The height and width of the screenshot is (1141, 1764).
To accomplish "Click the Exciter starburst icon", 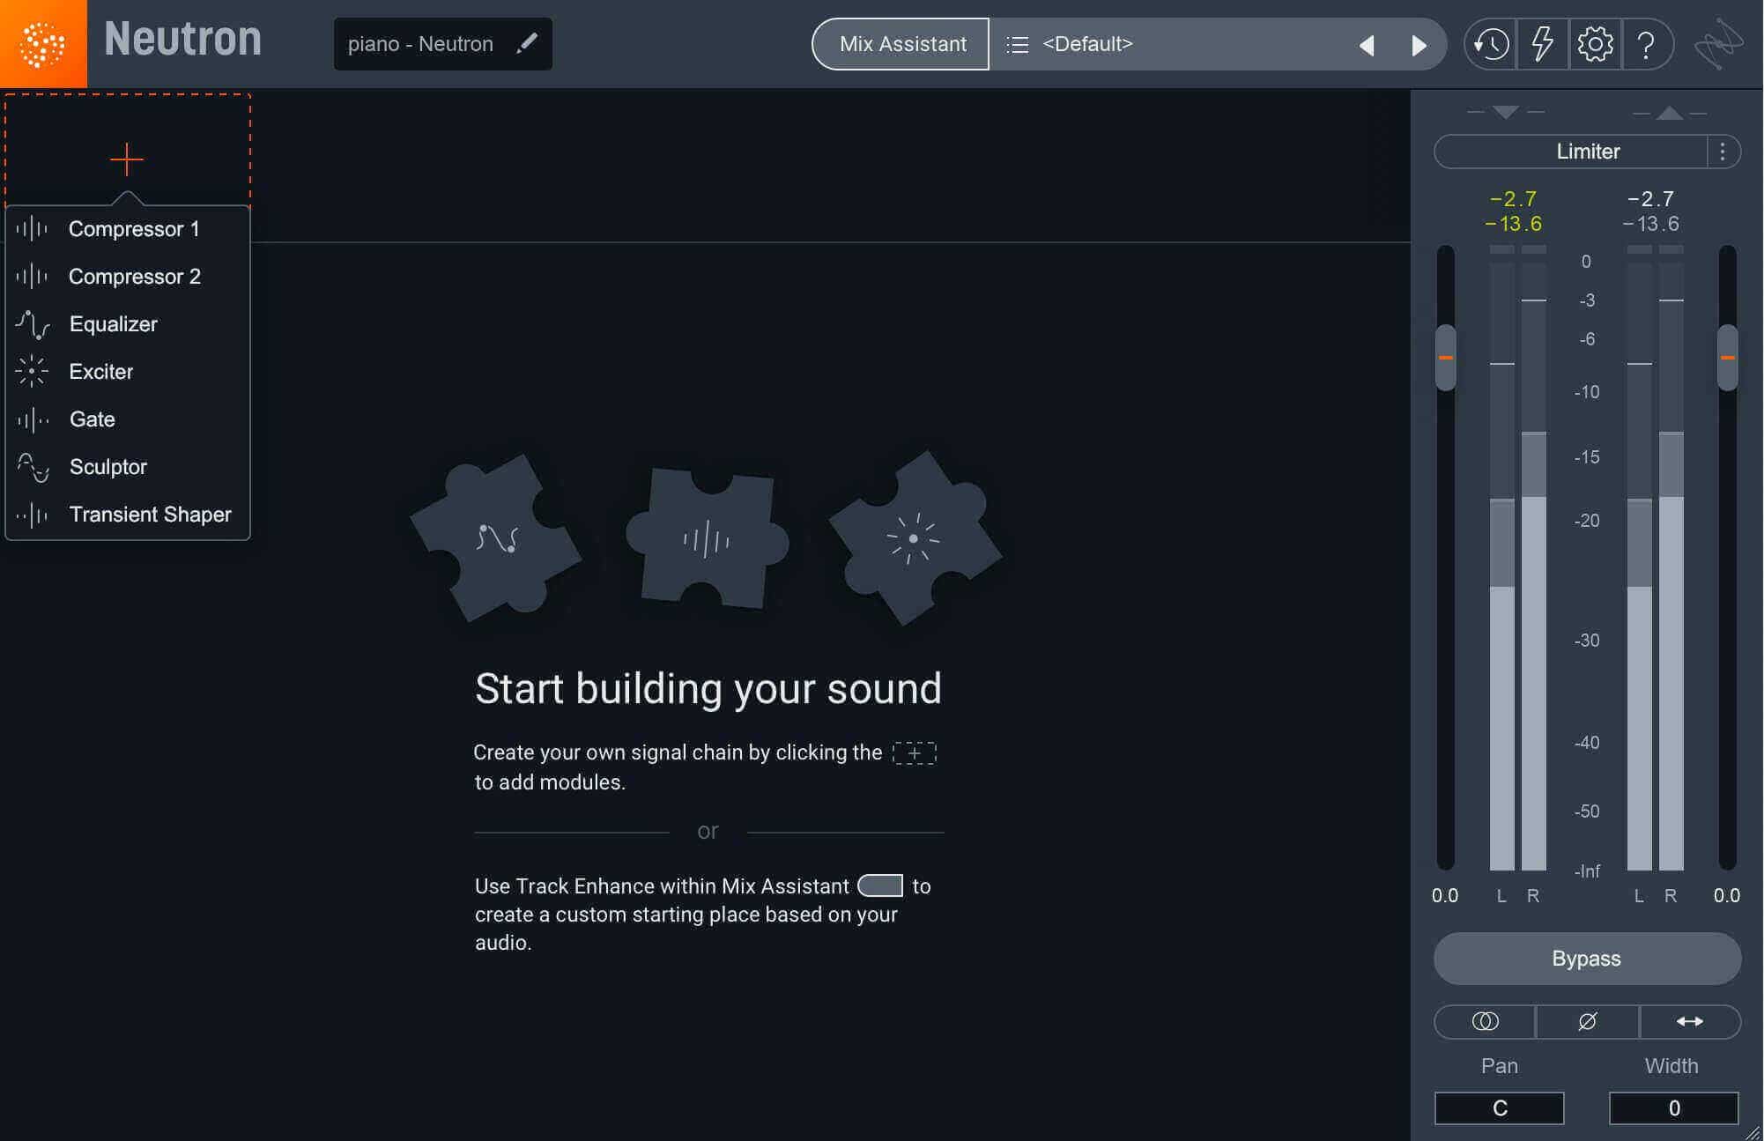I will (x=32, y=372).
